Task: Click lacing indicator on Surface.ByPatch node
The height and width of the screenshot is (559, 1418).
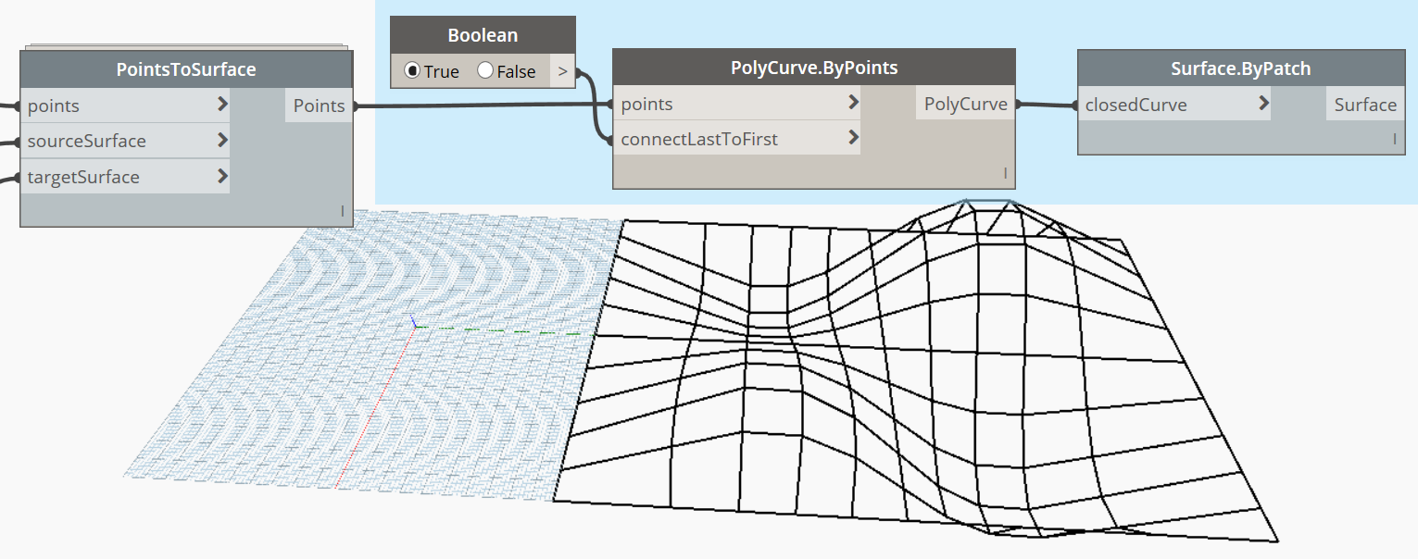Action: [x=1394, y=139]
